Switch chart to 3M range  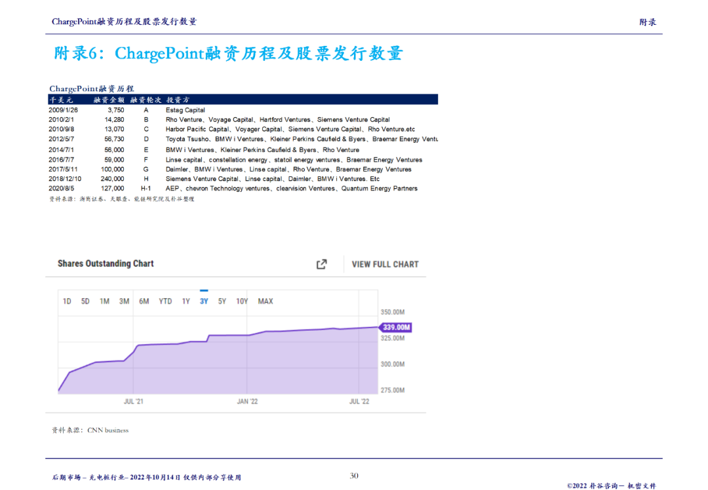point(124,301)
